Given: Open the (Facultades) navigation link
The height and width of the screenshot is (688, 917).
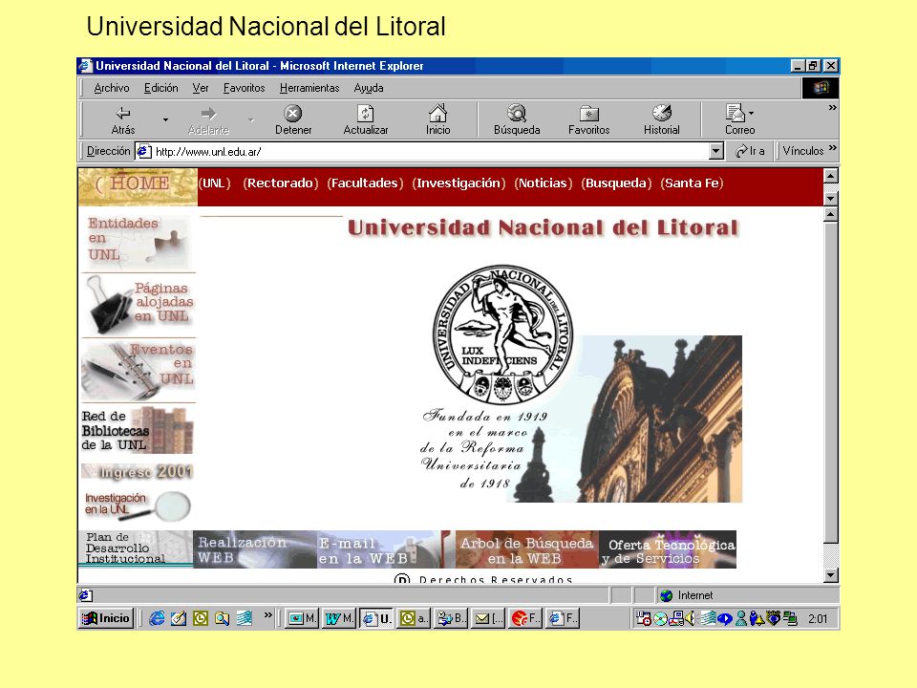Looking at the screenshot, I should pyautogui.click(x=365, y=183).
